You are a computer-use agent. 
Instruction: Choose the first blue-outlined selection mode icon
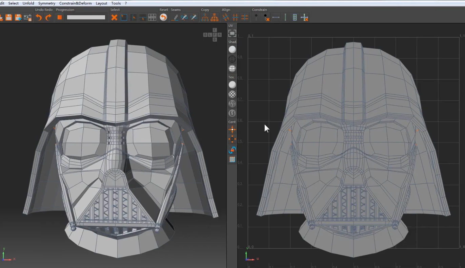pyautogui.click(x=124, y=17)
